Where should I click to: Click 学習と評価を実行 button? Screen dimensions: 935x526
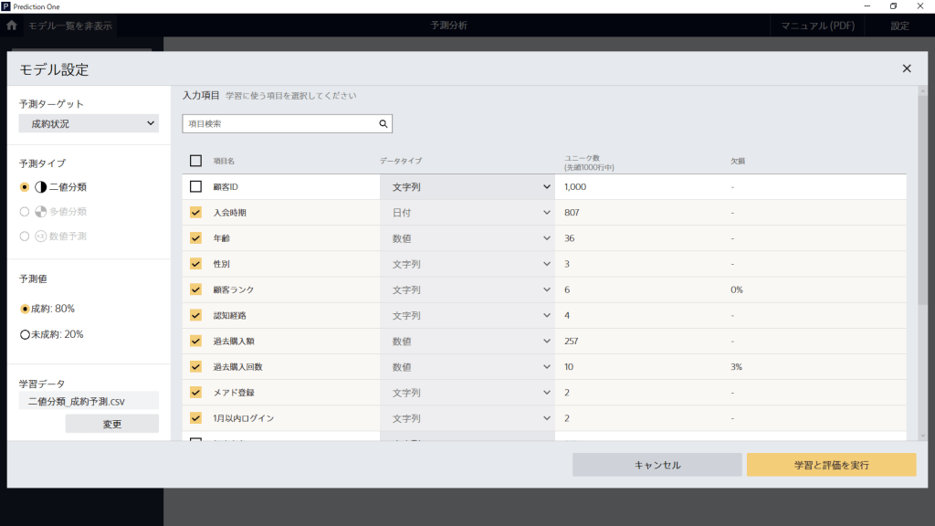point(831,465)
